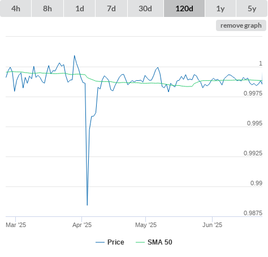
Task: Click the price peak just before Apr '25
Action: [74, 55]
